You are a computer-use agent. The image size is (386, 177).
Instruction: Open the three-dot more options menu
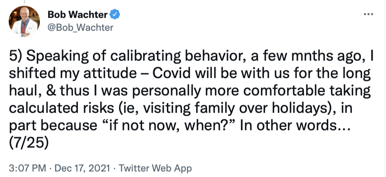[368, 14]
